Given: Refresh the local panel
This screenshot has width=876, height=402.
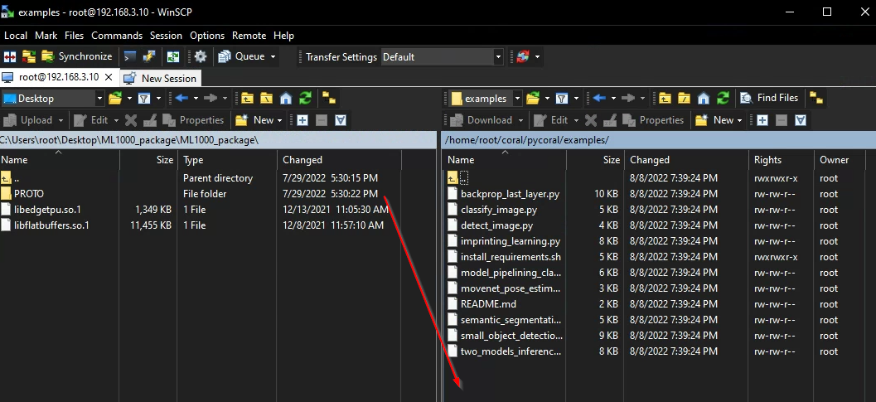Looking at the screenshot, I should click(305, 99).
